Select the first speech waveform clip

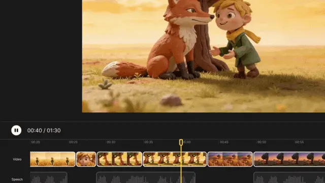49,177
